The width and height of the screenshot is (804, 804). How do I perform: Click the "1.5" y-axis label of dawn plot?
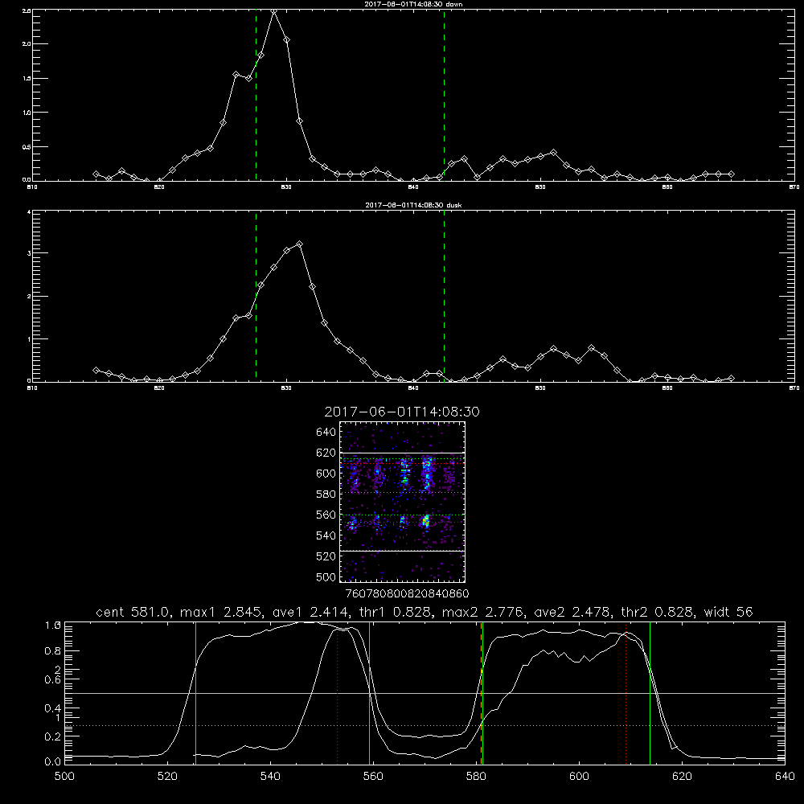click(27, 79)
